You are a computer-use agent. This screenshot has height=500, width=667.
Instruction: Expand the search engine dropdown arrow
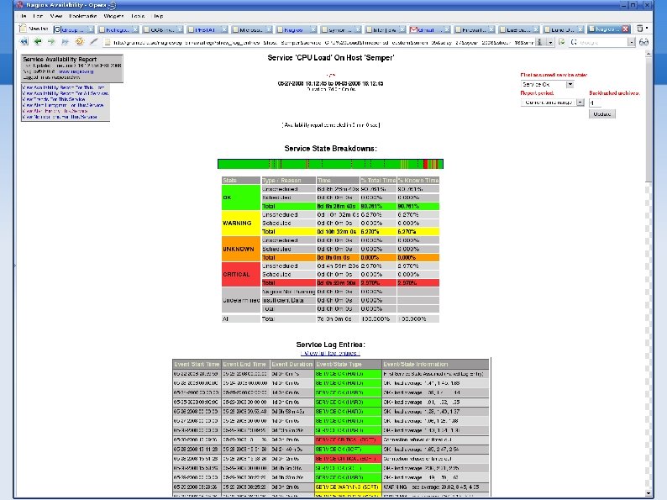coord(632,42)
